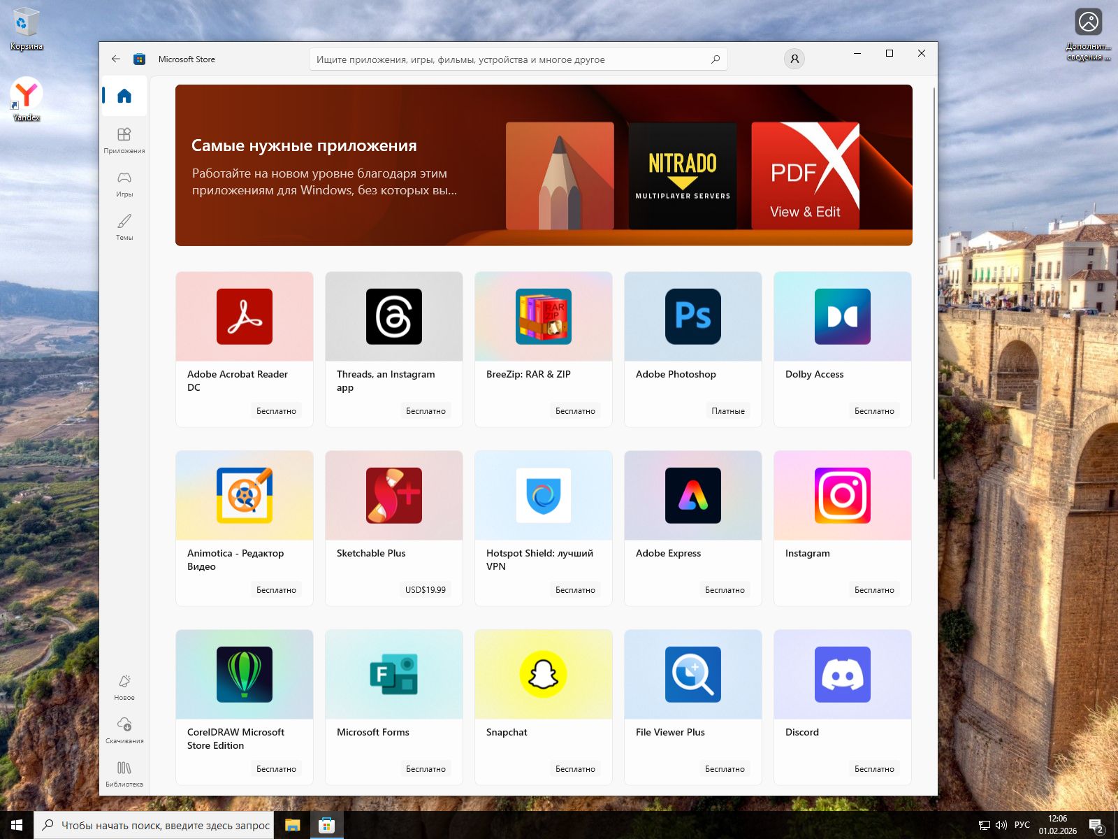
Task: Open the Библиотека library page
Action: [x=124, y=773]
